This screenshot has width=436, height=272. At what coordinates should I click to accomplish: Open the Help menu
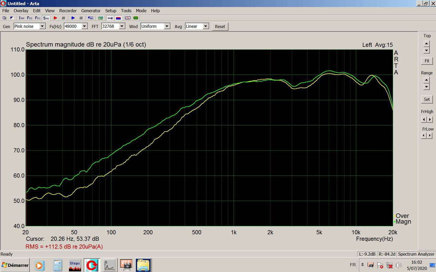point(155,11)
